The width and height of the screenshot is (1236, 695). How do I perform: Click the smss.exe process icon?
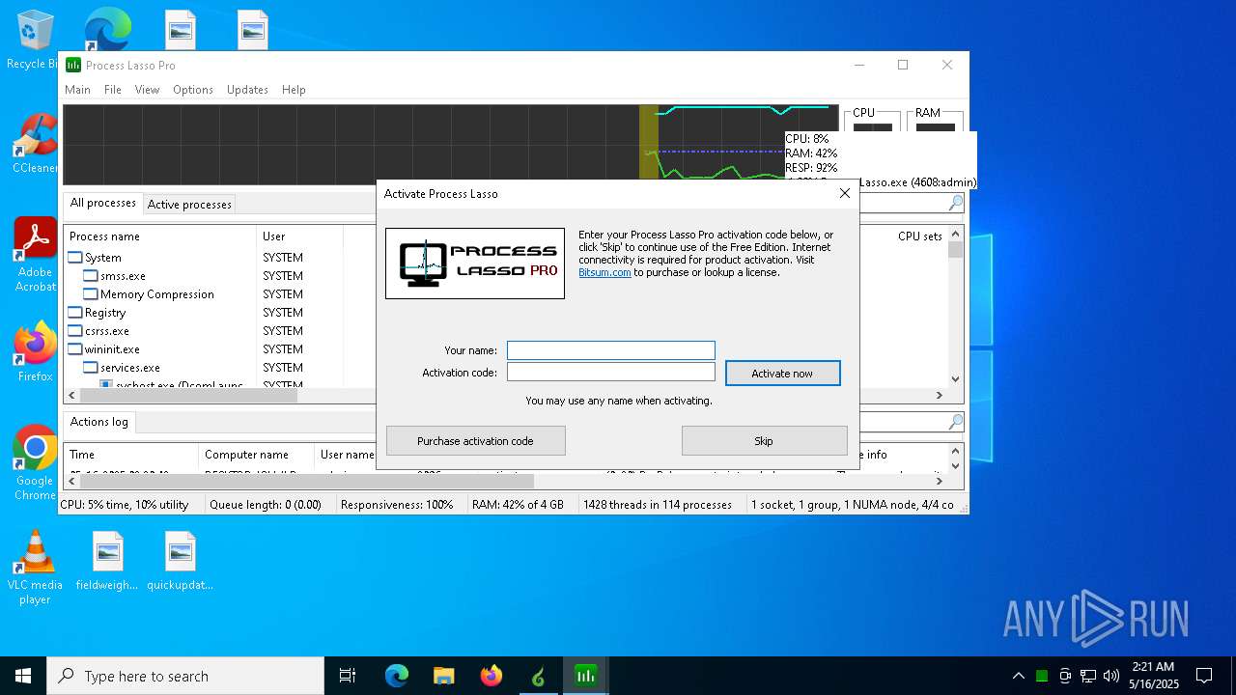tap(91, 276)
